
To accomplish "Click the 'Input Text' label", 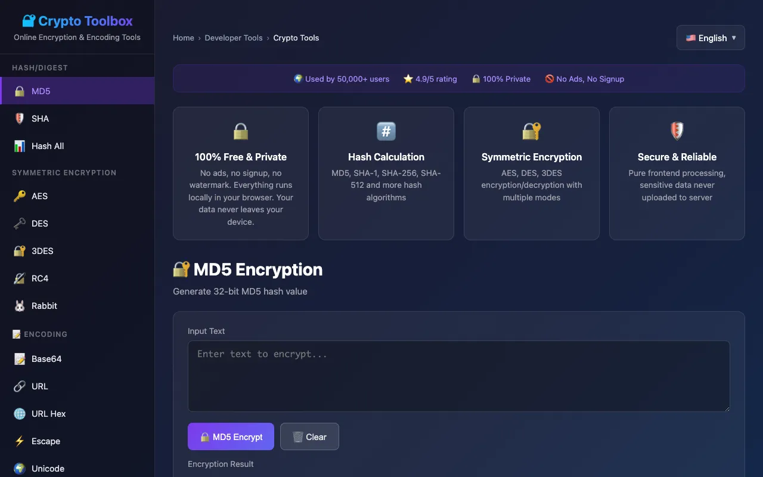I will pos(206,331).
